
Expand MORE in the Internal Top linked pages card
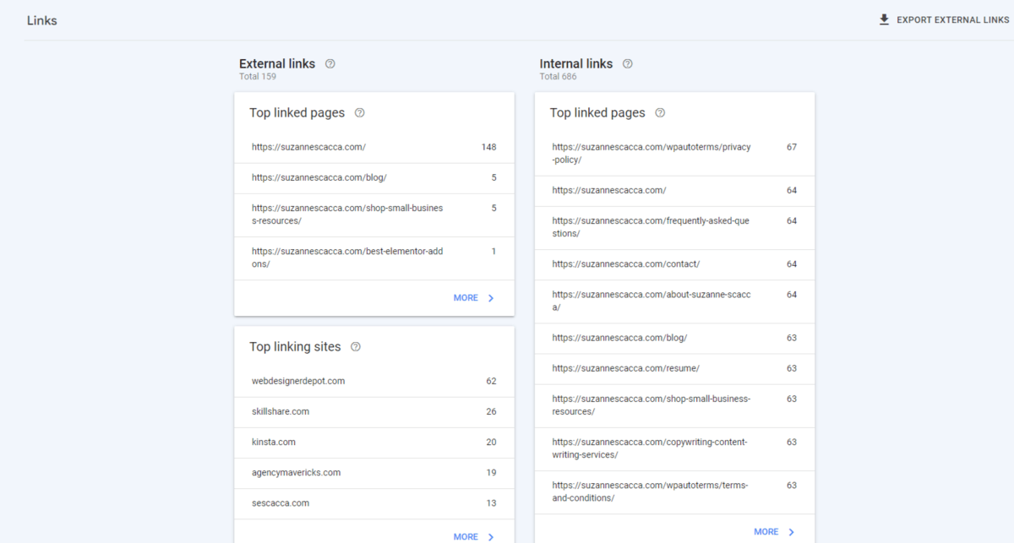point(765,531)
